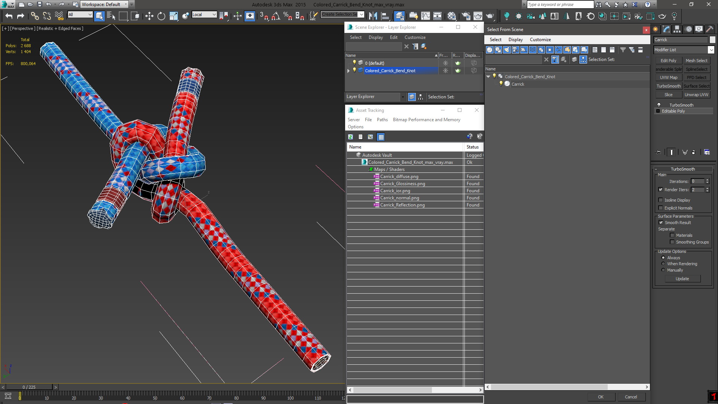Viewport: 718px width, 404px height.
Task: Open Display menu in Scene Explorer
Action: tap(375, 37)
